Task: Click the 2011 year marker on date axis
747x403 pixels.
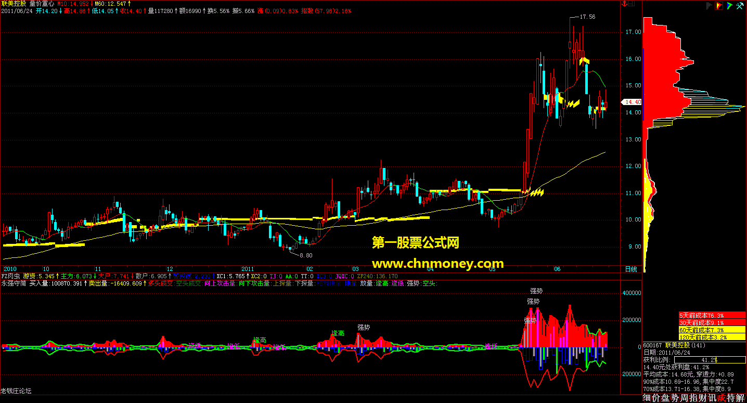Action: click(248, 269)
